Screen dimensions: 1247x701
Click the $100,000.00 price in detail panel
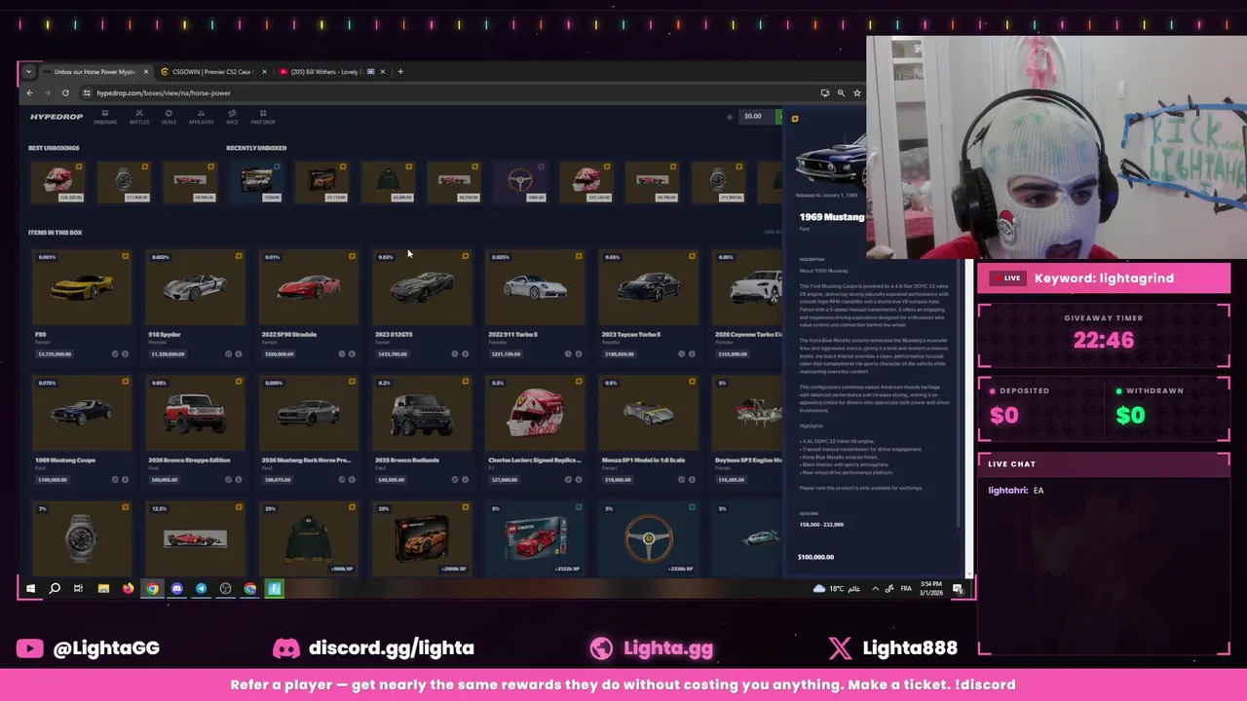[815, 557]
